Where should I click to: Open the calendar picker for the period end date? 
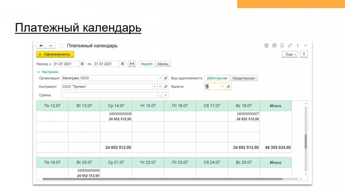tap(122, 64)
